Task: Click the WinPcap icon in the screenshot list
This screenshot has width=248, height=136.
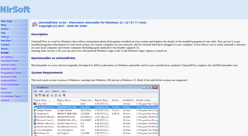Action: (x=35, y=133)
